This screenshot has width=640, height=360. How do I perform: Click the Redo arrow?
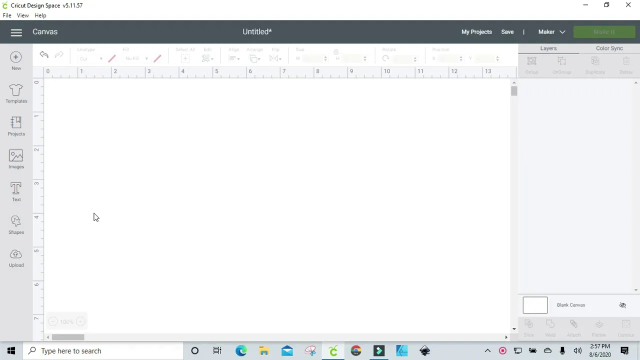[59, 54]
